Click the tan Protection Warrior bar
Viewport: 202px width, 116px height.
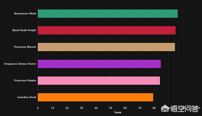106,47
